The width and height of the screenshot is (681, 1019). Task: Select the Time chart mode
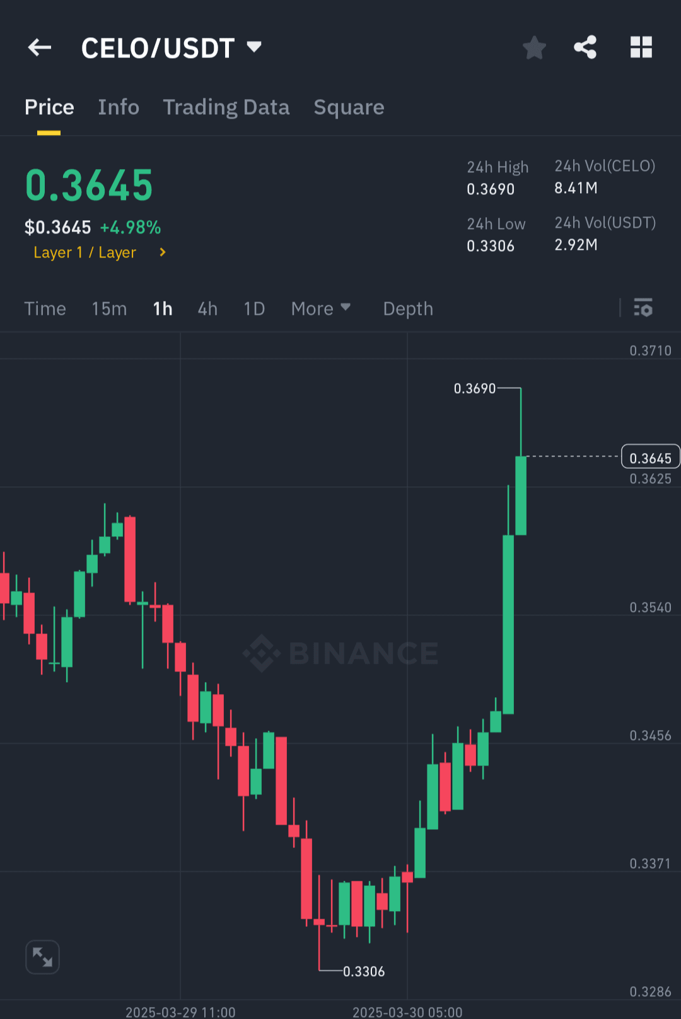tap(45, 309)
